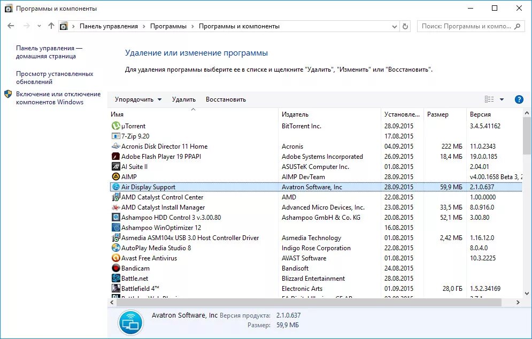
Task: Open the Упорядочить dropdown menu
Action: [138, 99]
